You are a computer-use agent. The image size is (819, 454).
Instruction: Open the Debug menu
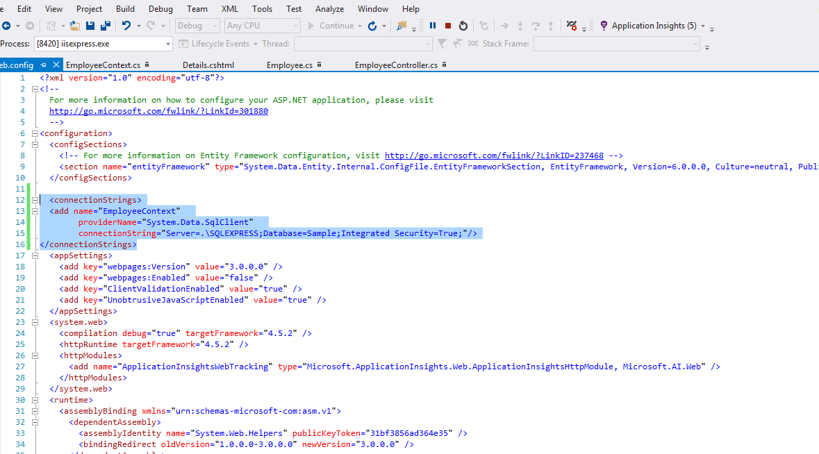pyautogui.click(x=160, y=8)
